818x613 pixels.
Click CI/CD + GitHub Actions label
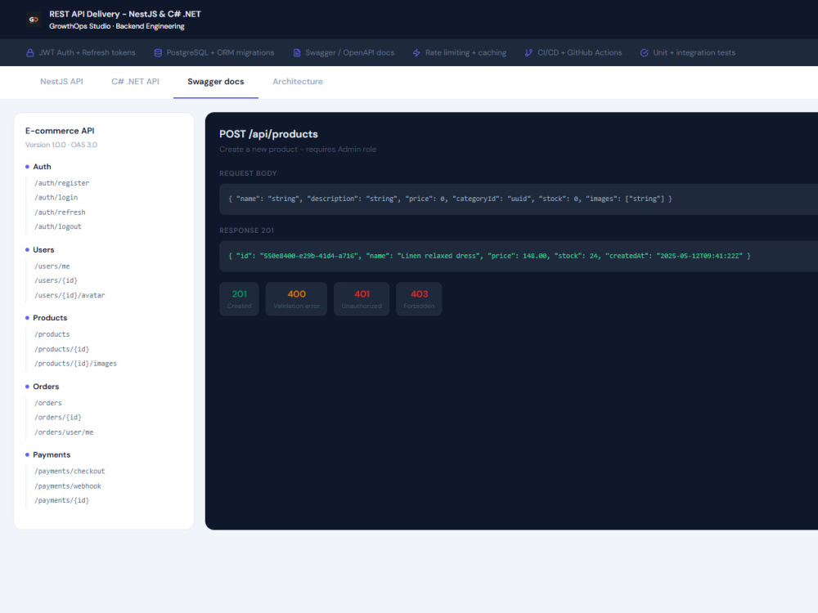(x=580, y=52)
